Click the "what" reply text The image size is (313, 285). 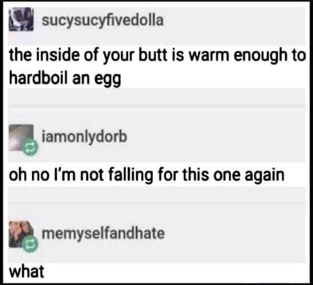(26, 271)
